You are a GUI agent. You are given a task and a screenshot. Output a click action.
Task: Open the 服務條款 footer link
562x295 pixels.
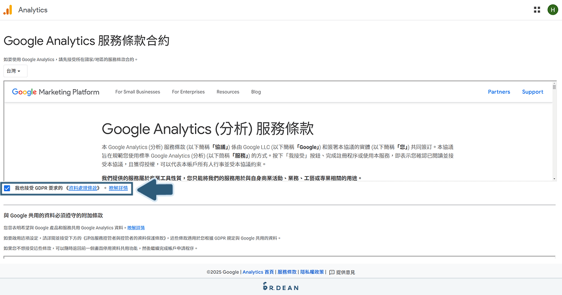pyautogui.click(x=287, y=272)
